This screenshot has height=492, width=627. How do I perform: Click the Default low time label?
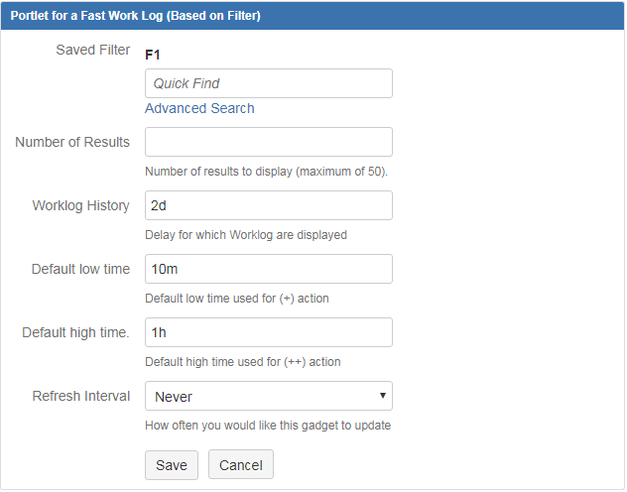80,269
